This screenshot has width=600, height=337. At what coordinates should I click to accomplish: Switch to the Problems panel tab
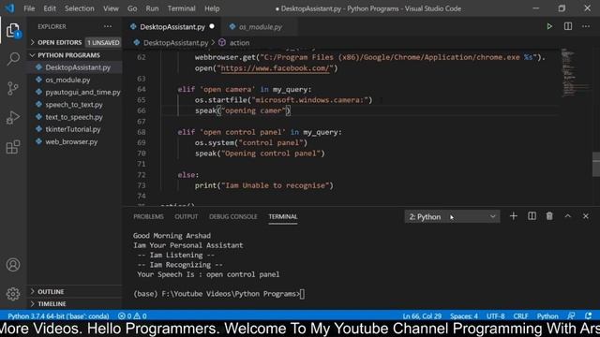(x=148, y=216)
